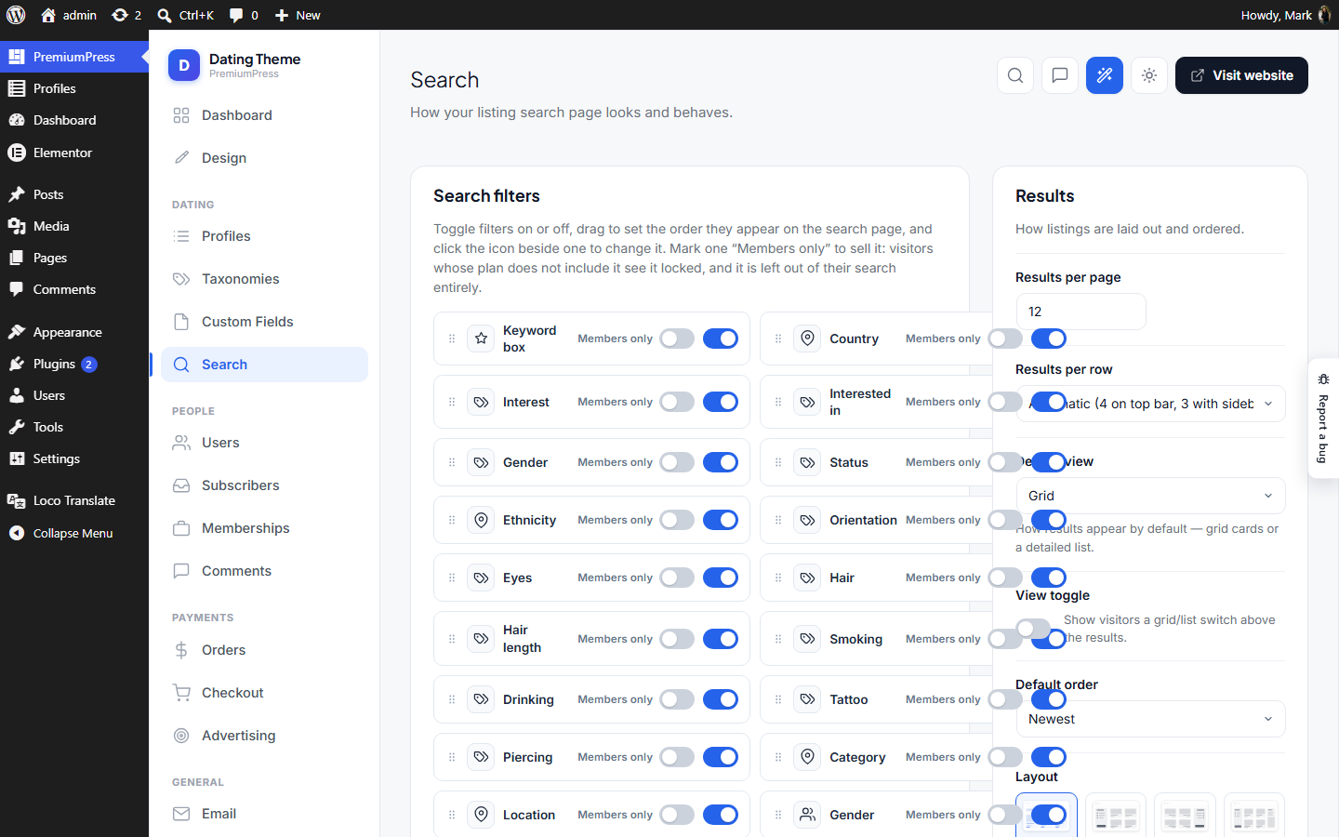Click the location pin icon beside Country
Image resolution: width=1339 pixels, height=837 pixels.
(x=808, y=339)
